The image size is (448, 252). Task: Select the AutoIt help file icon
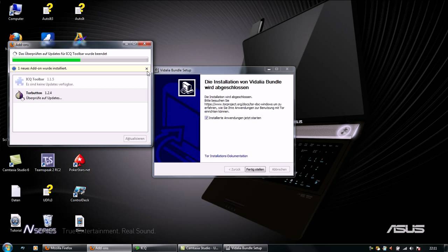pyautogui.click(x=80, y=12)
